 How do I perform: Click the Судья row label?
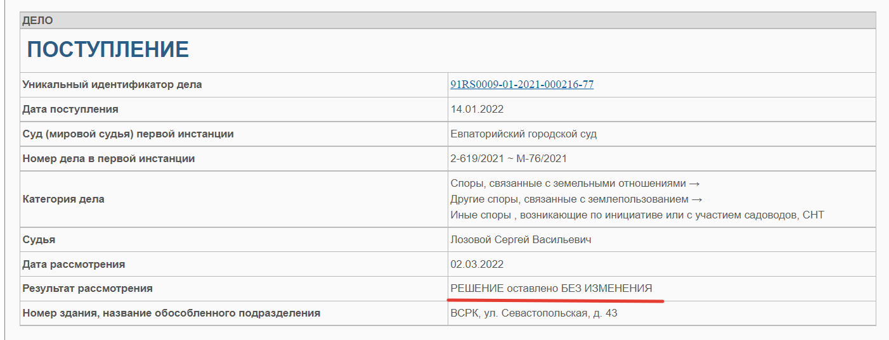[x=39, y=239]
